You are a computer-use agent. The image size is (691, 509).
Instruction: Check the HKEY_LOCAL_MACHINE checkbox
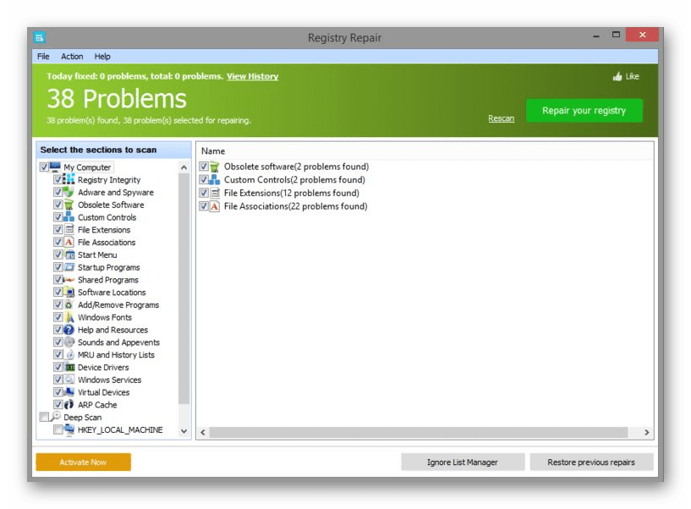pos(58,430)
